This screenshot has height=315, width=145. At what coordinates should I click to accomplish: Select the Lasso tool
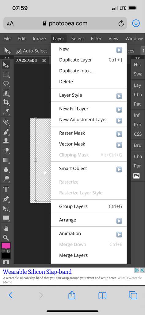click(6, 84)
